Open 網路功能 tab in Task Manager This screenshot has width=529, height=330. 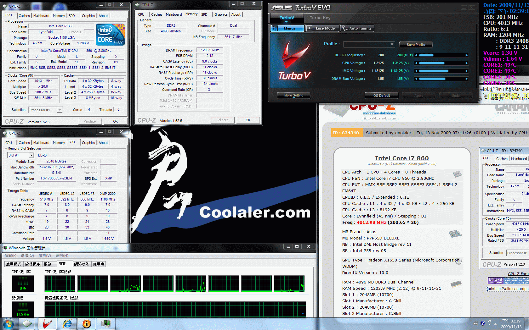pyautogui.click(x=82, y=264)
